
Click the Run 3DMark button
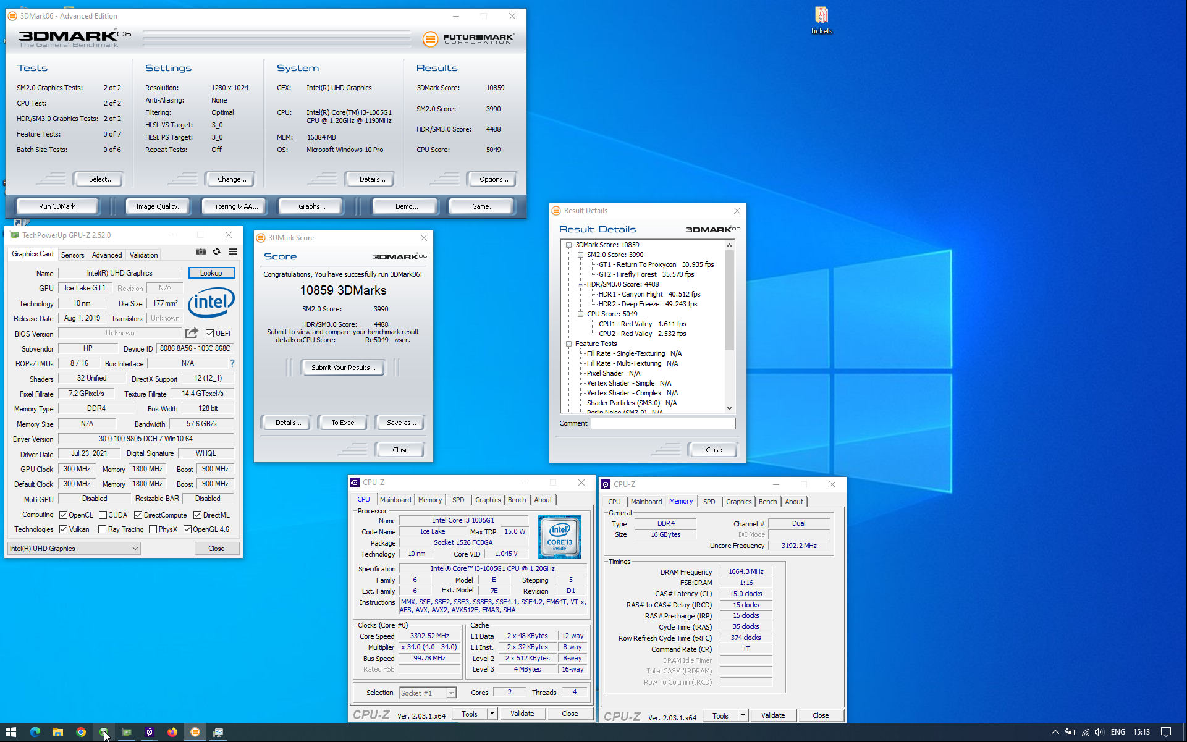(x=57, y=206)
